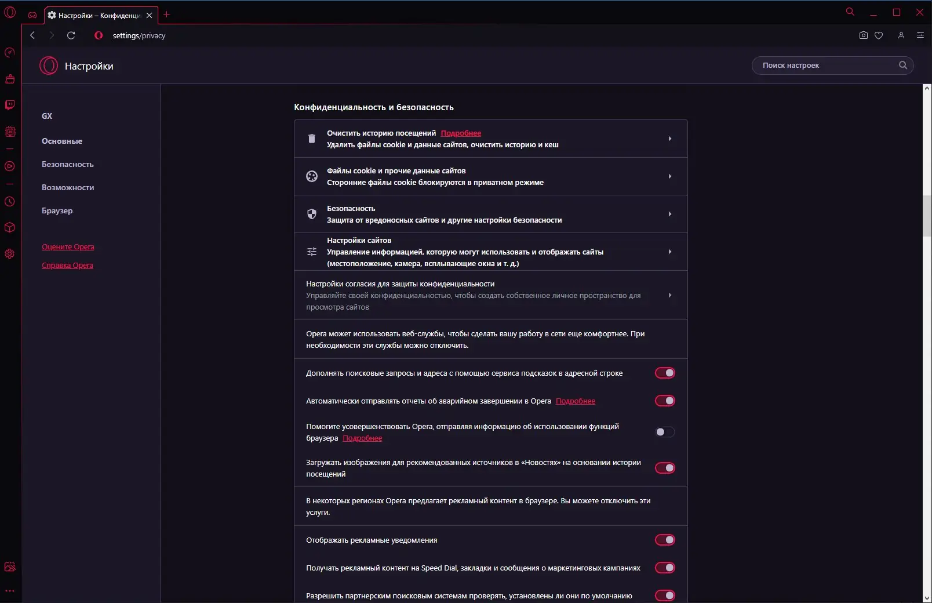Screen dimensions: 932x603
Task: Click the Конфиденциальность и безопасность heading
Action: coord(374,107)
